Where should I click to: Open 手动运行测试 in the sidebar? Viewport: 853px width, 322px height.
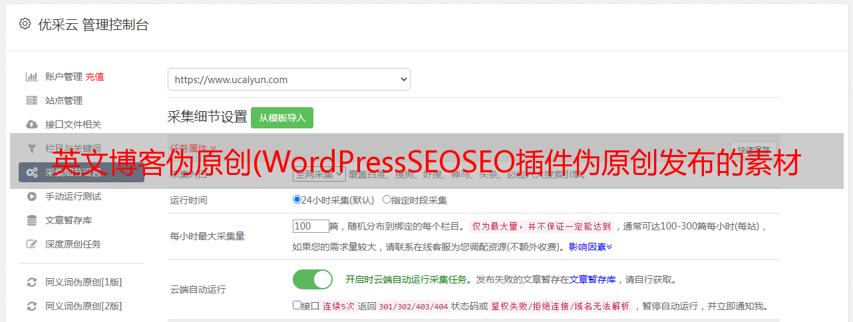click(x=73, y=196)
